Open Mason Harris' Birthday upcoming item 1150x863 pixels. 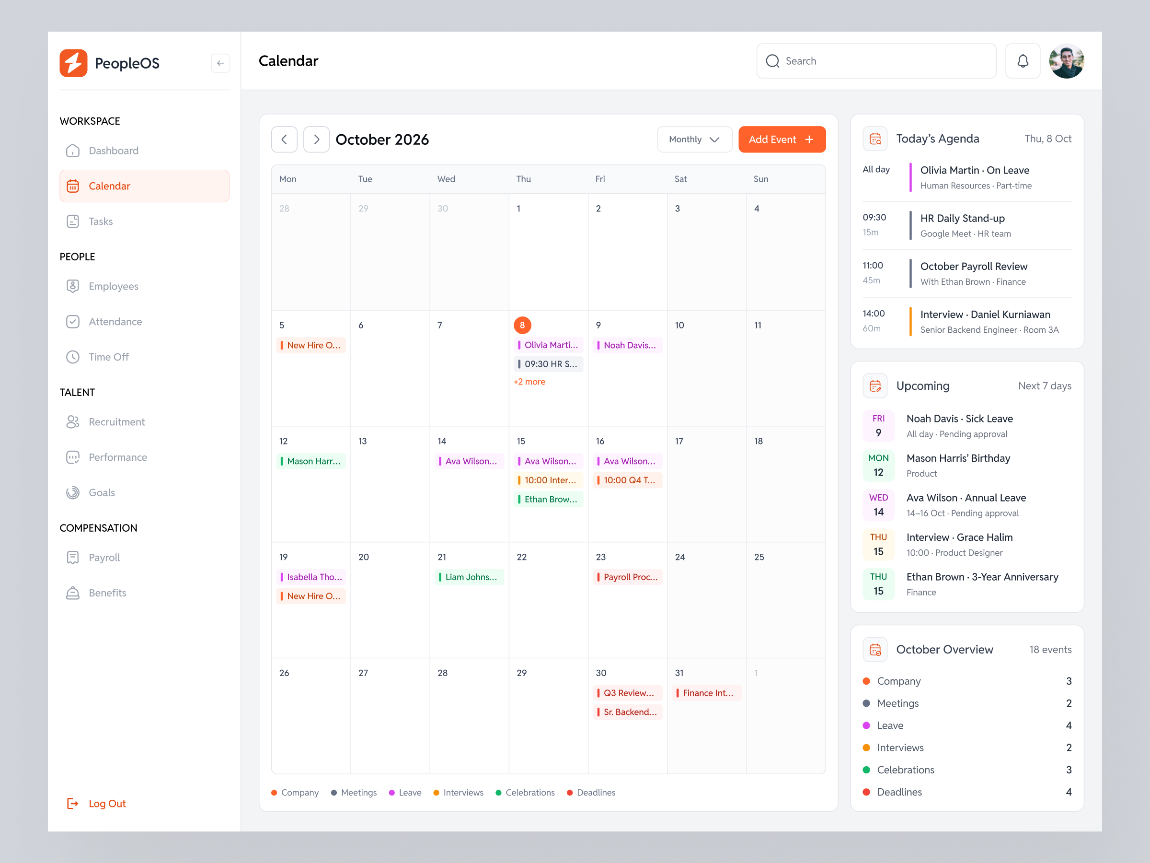[967, 466]
